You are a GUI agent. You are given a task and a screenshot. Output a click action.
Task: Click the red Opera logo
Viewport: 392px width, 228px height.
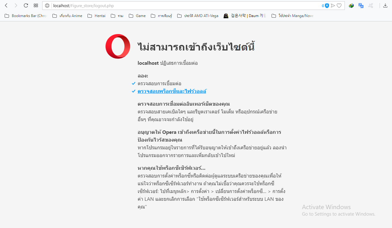[118, 46]
